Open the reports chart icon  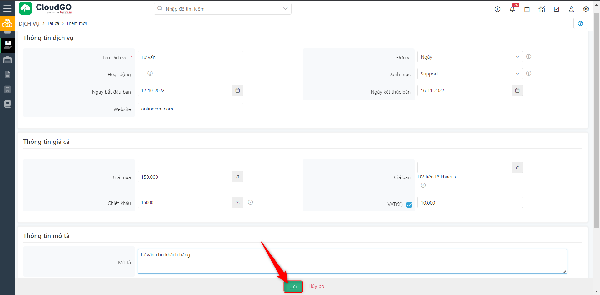click(542, 9)
